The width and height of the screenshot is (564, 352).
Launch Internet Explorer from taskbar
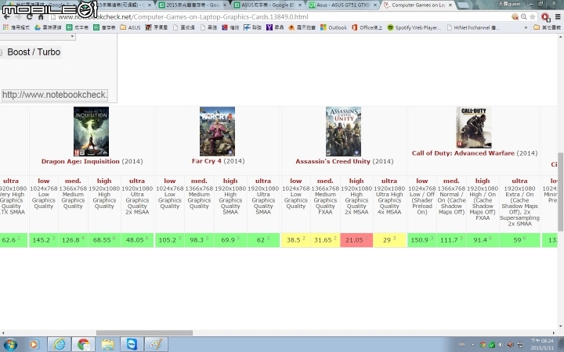(59, 344)
